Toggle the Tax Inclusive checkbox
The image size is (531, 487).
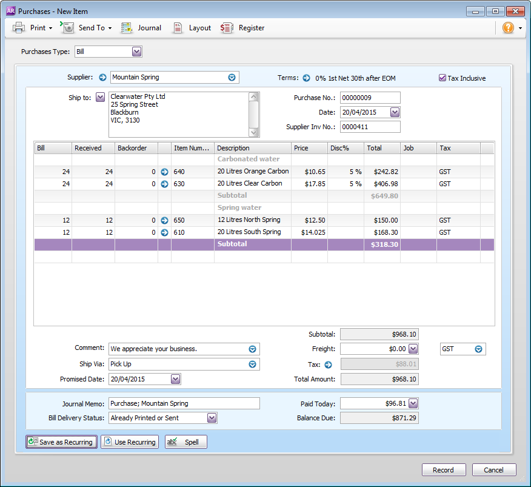[x=442, y=78]
